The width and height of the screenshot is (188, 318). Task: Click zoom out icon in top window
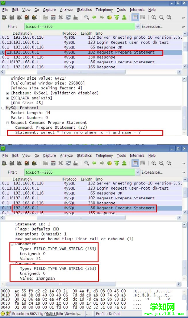tap(162, 17)
